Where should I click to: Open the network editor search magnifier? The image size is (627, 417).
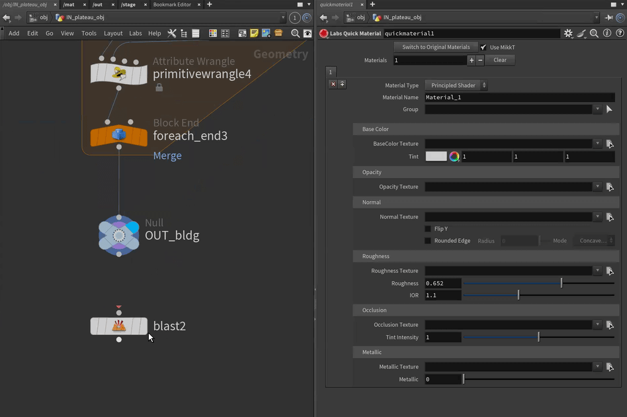coord(296,33)
